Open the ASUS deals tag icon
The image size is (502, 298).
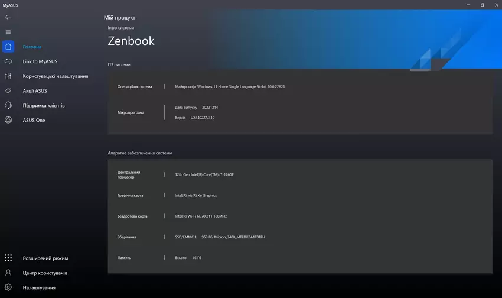tap(8, 91)
